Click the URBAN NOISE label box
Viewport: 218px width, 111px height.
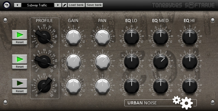(160, 103)
